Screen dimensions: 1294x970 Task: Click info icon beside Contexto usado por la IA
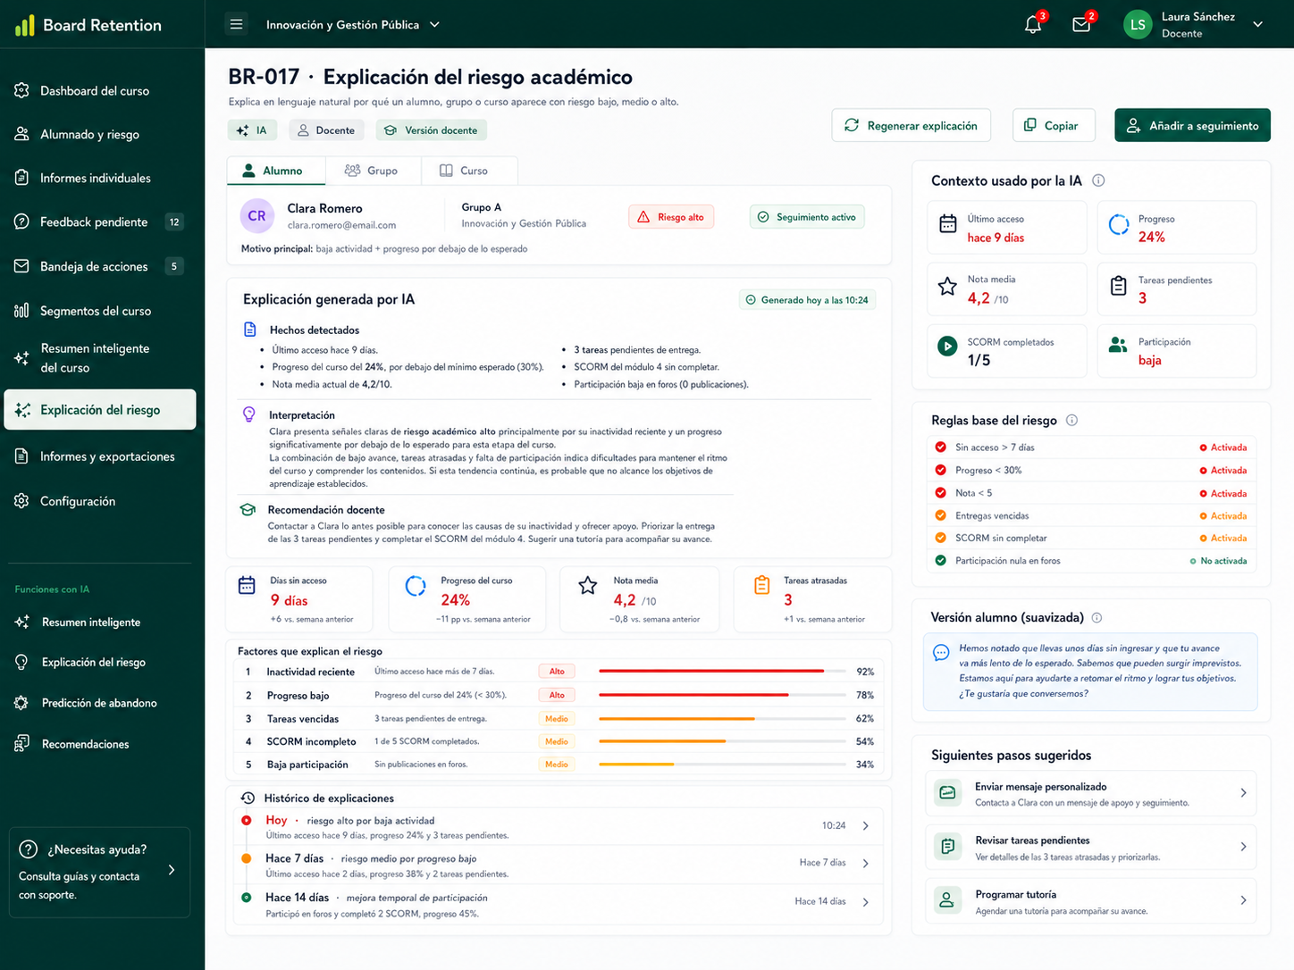[1098, 180]
